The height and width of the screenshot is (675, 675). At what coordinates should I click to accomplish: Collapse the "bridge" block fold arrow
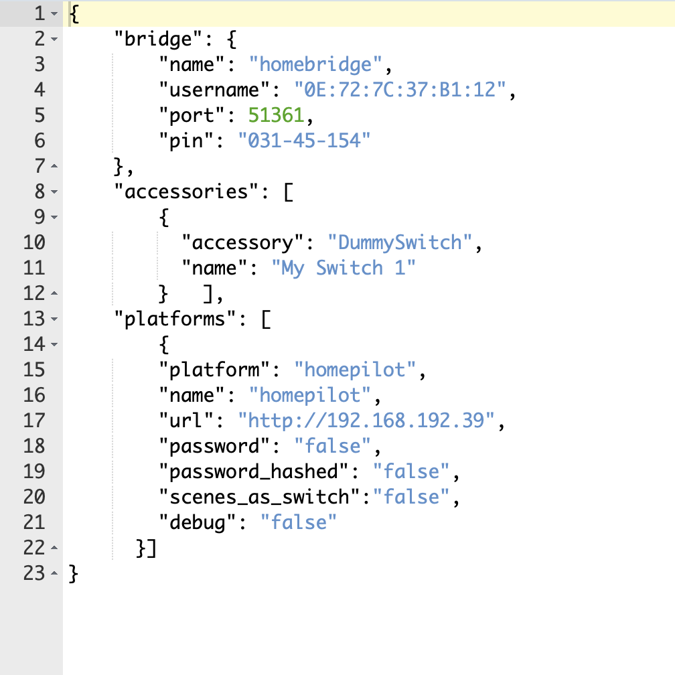click(x=54, y=40)
